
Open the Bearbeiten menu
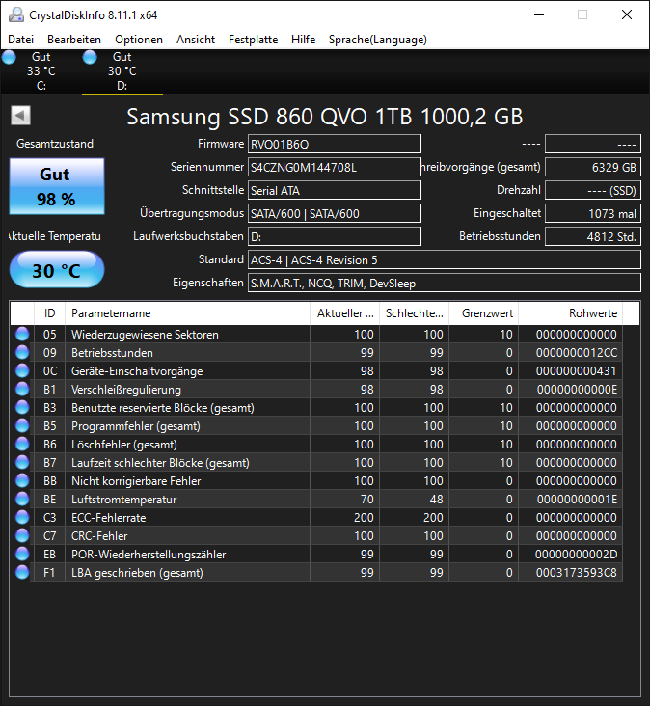74,40
